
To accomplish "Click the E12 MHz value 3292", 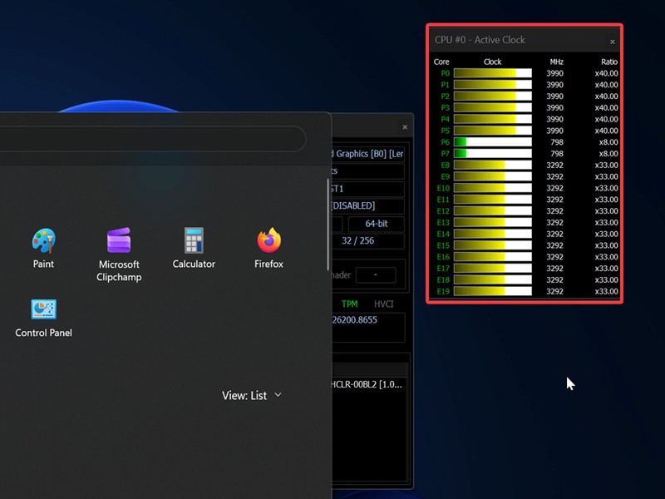I will pyautogui.click(x=554, y=211).
